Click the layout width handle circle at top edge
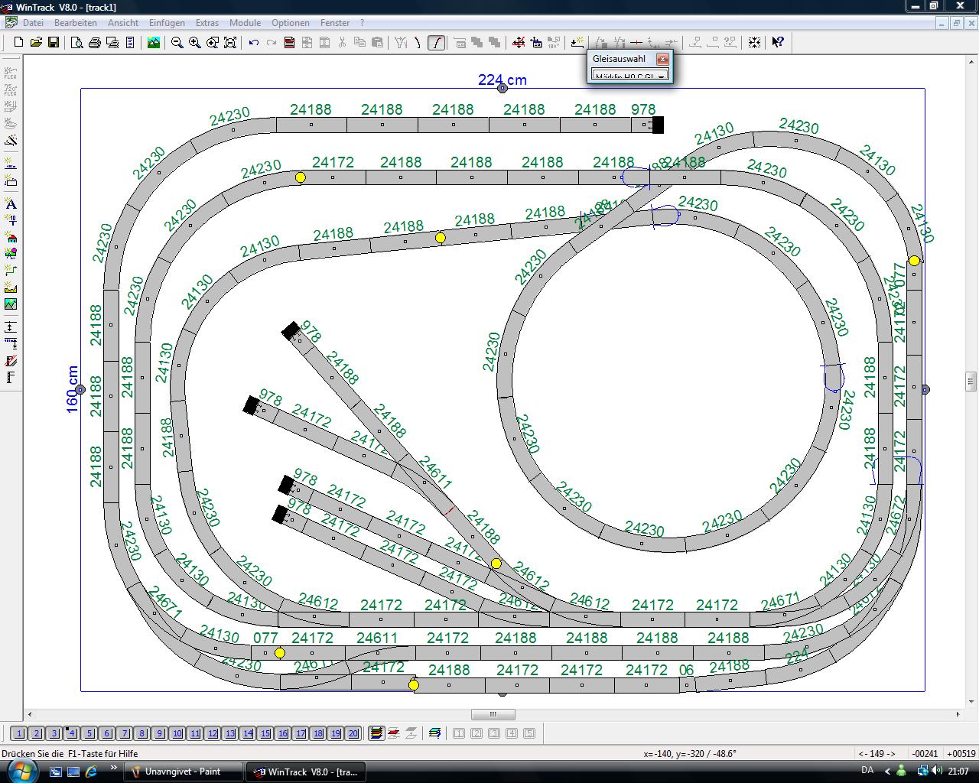Screen dimensions: 979x783 tap(503, 89)
